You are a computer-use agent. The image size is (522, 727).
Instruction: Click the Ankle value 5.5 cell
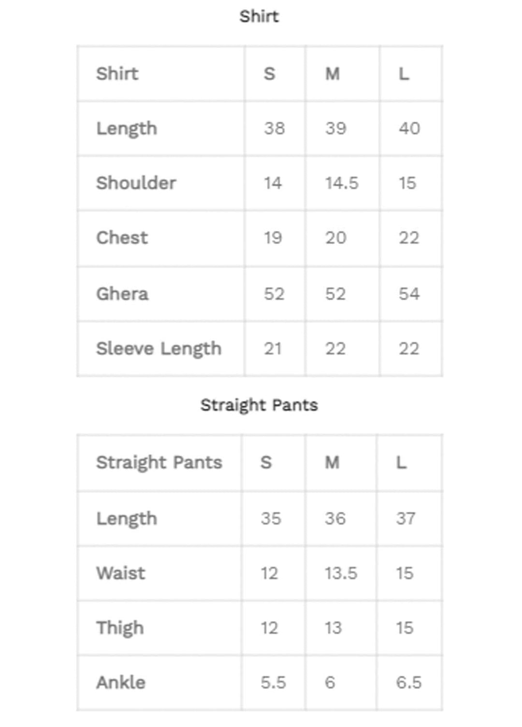click(273, 682)
